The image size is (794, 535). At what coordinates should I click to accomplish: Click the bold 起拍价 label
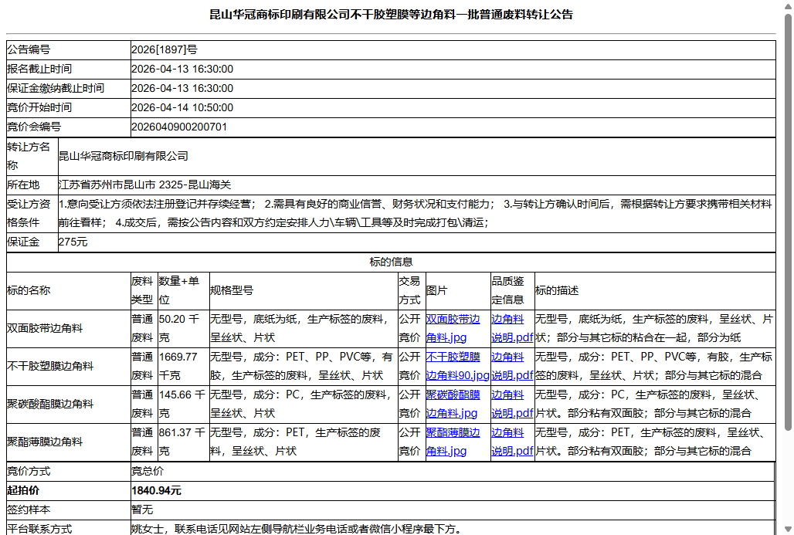(x=23, y=490)
